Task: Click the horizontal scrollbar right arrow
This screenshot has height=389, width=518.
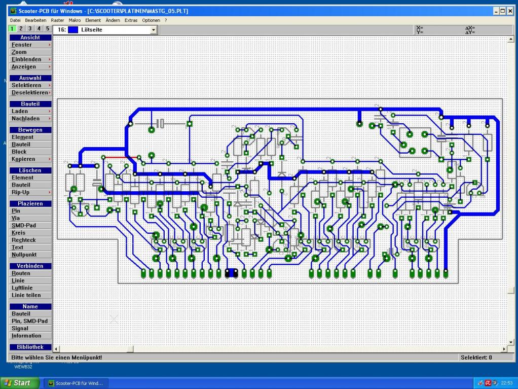Action: tap(504, 349)
